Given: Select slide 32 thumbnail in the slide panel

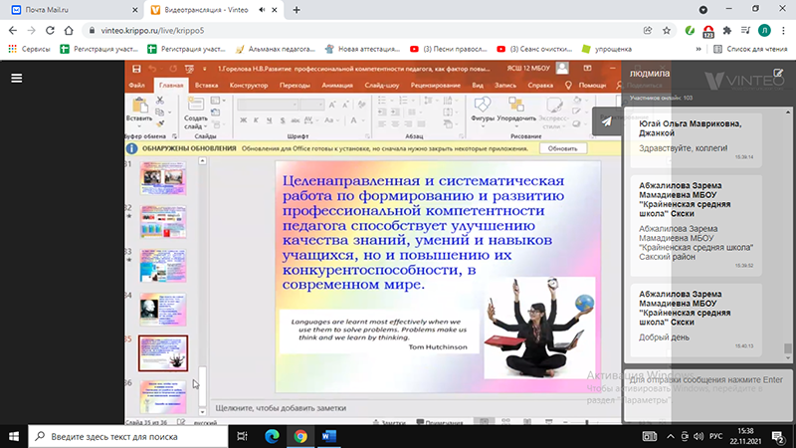Looking at the screenshot, I should [x=163, y=221].
